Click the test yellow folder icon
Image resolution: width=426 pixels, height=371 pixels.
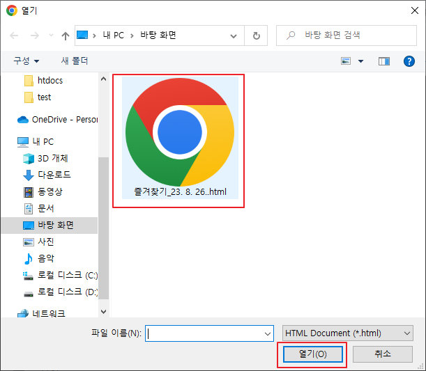[x=29, y=97]
